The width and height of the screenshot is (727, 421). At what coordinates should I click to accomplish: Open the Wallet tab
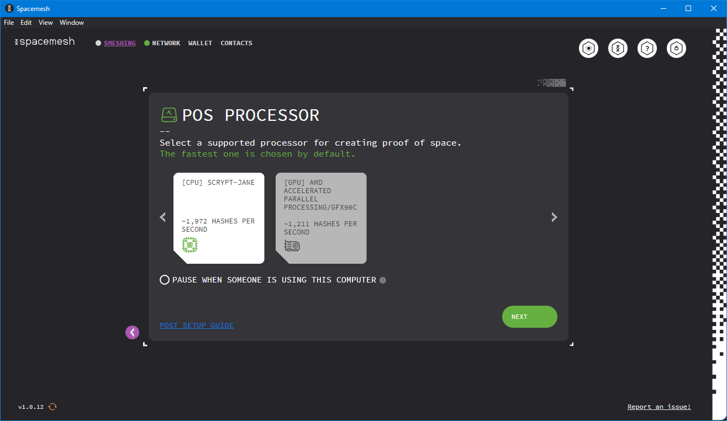[200, 43]
